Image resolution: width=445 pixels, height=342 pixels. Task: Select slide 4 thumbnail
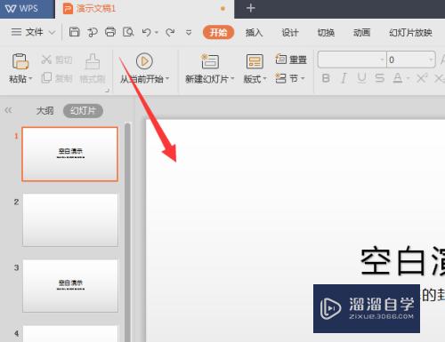(70, 334)
